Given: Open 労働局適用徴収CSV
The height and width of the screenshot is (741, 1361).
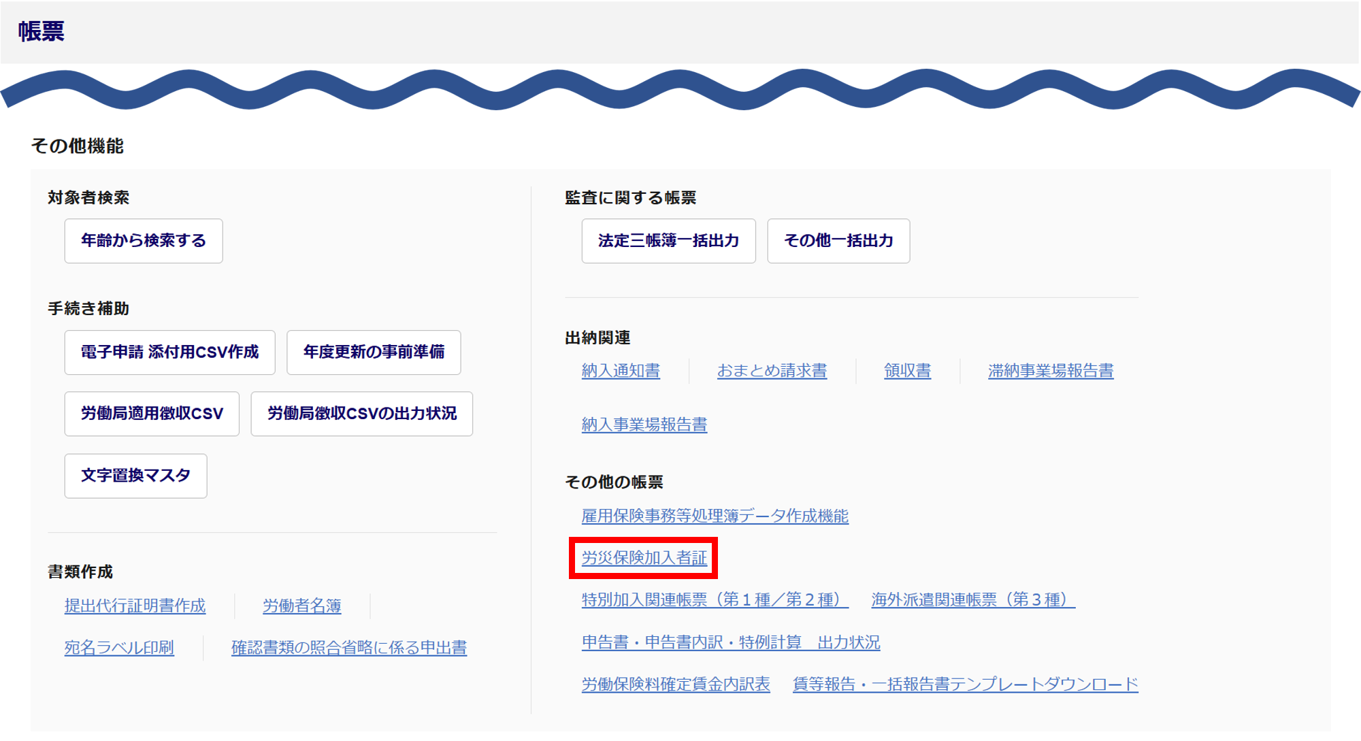Looking at the screenshot, I should (152, 414).
